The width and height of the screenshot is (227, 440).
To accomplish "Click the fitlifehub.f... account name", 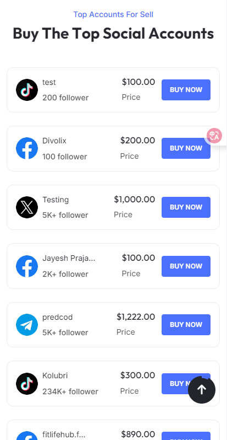I will (64, 434).
